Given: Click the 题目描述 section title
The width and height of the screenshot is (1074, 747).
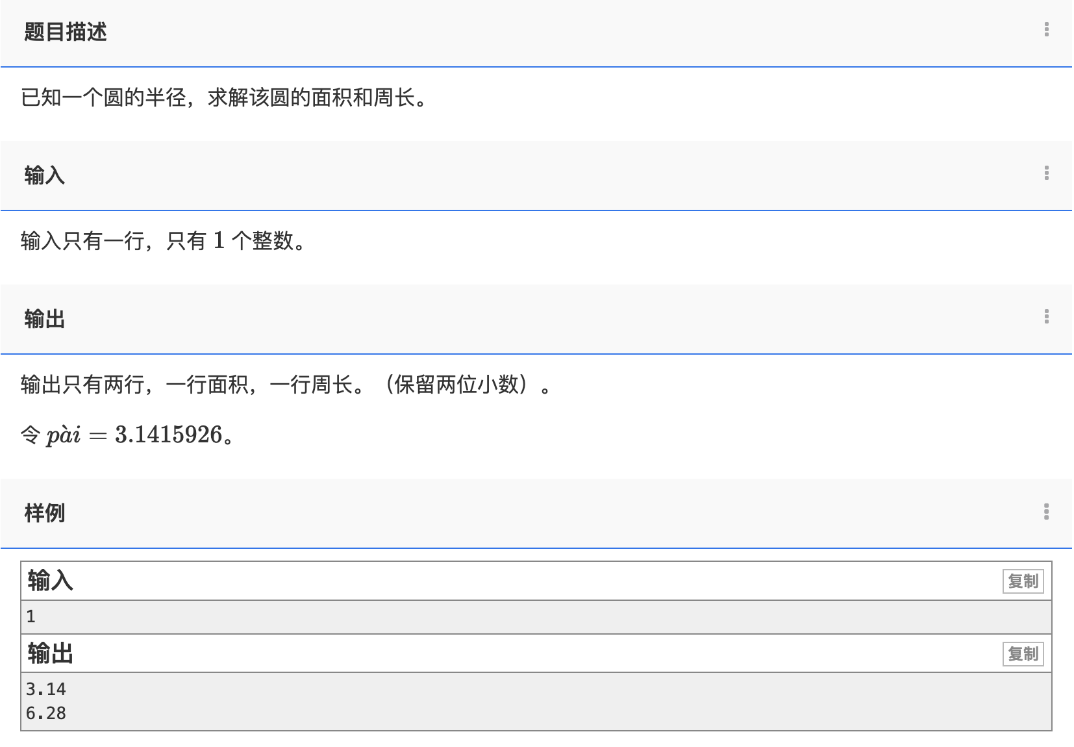Looking at the screenshot, I should 65,32.
